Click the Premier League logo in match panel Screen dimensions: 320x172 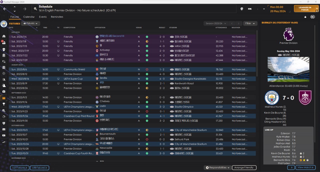pos(288,34)
